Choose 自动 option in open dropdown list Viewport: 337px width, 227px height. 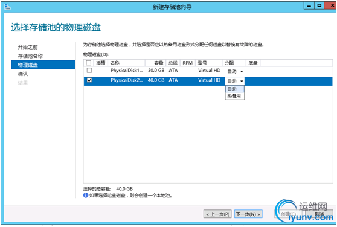pyautogui.click(x=235, y=89)
